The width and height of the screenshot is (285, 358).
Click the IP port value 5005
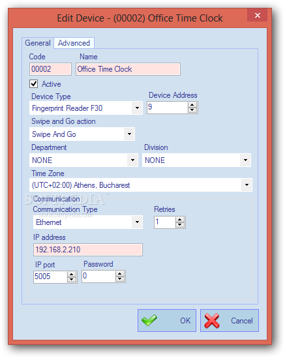click(x=50, y=276)
